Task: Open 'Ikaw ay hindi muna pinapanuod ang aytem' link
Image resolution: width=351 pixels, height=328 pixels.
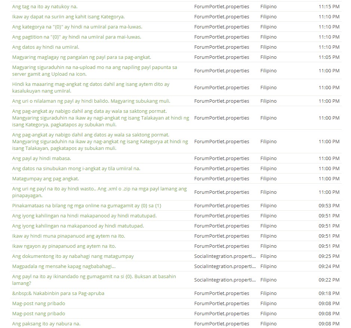Action: [68, 236]
